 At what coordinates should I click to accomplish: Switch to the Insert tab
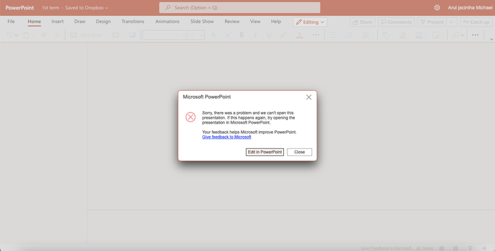[x=58, y=22]
